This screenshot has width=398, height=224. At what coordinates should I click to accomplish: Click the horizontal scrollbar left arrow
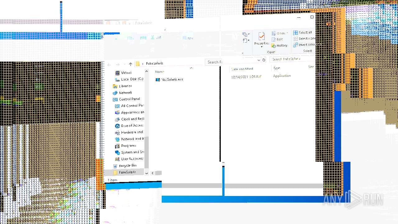point(153,173)
